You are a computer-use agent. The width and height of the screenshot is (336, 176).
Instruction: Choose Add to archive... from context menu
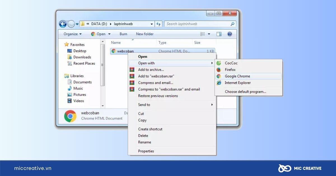coord(172,70)
